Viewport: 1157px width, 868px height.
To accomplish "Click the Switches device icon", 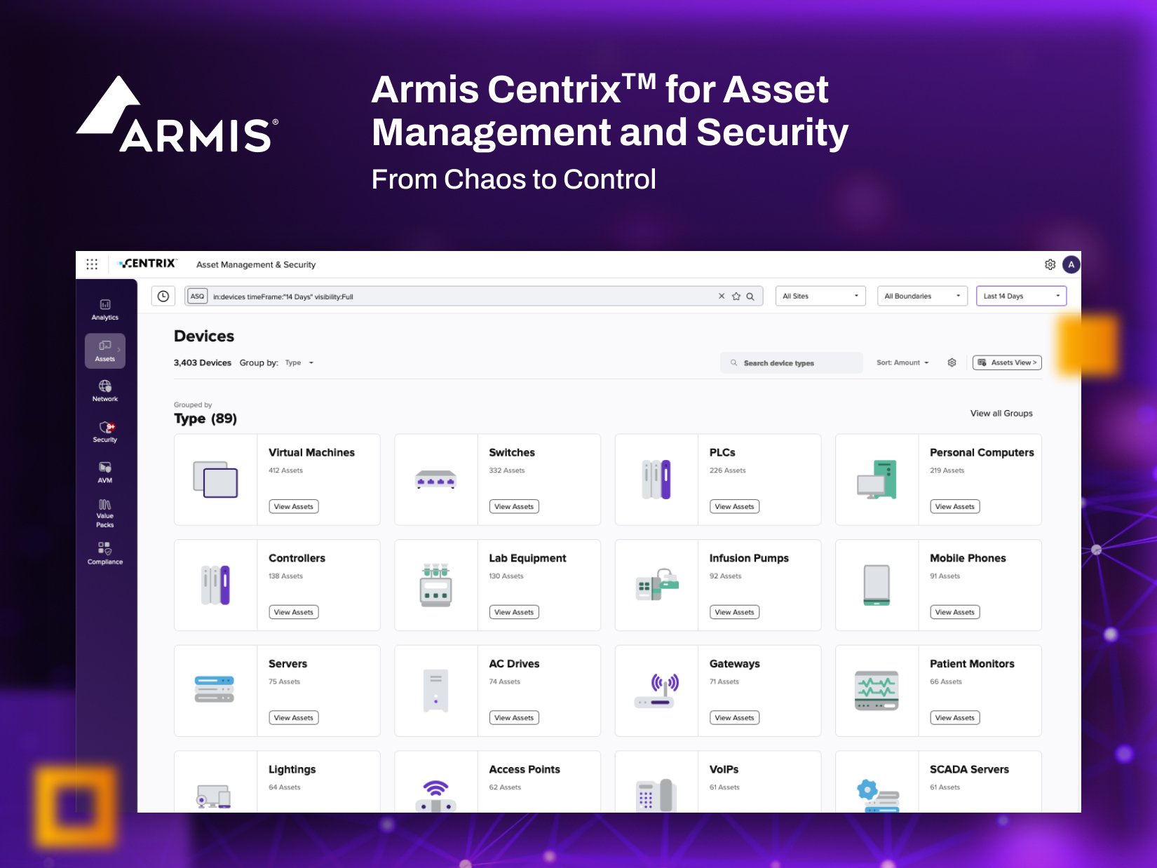I will click(435, 480).
